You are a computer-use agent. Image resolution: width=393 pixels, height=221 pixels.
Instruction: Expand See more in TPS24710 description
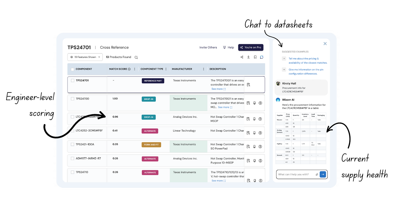(219, 181)
